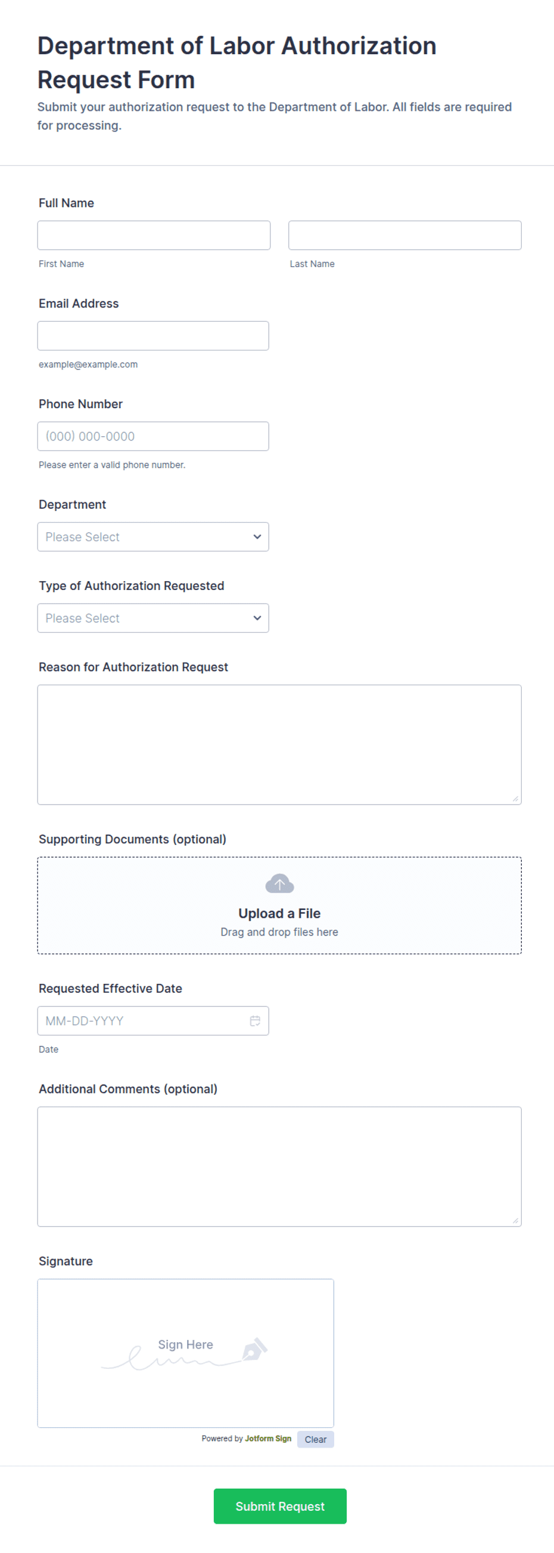554x1553 pixels.
Task: Focus the First Name input
Action: coord(154,235)
